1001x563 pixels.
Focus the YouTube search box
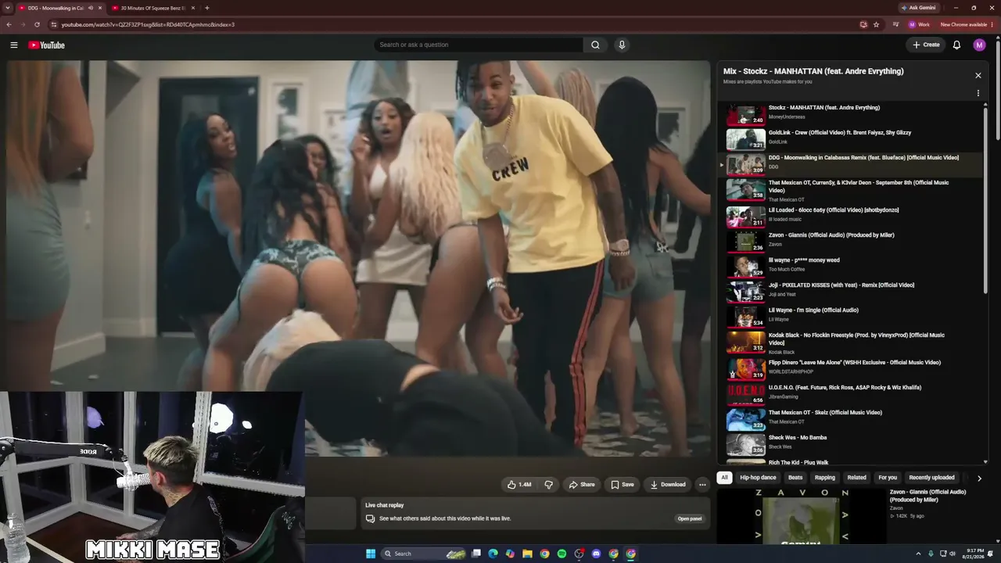click(x=479, y=45)
